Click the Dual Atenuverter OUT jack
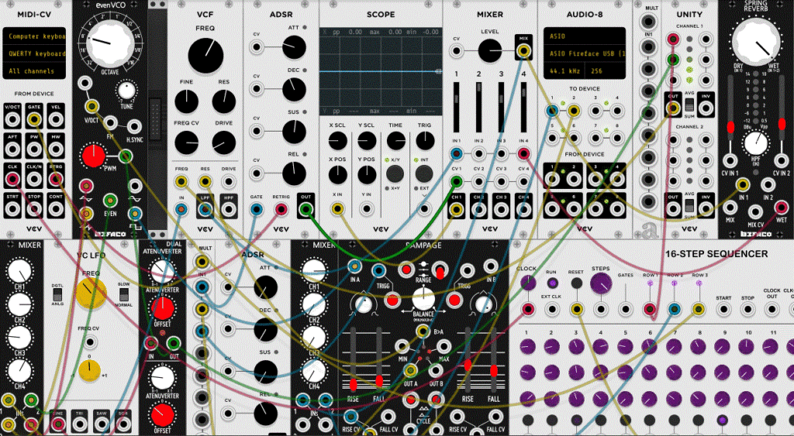The image size is (794, 436). click(174, 343)
